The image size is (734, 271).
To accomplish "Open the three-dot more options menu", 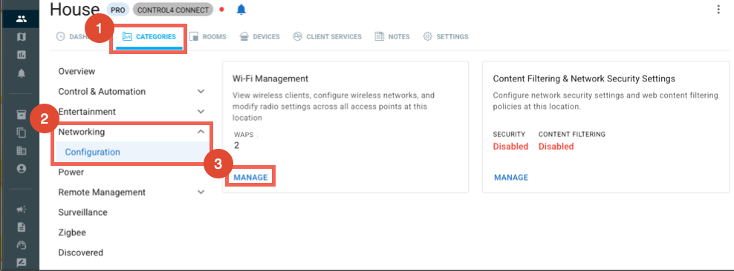I will pyautogui.click(x=718, y=10).
